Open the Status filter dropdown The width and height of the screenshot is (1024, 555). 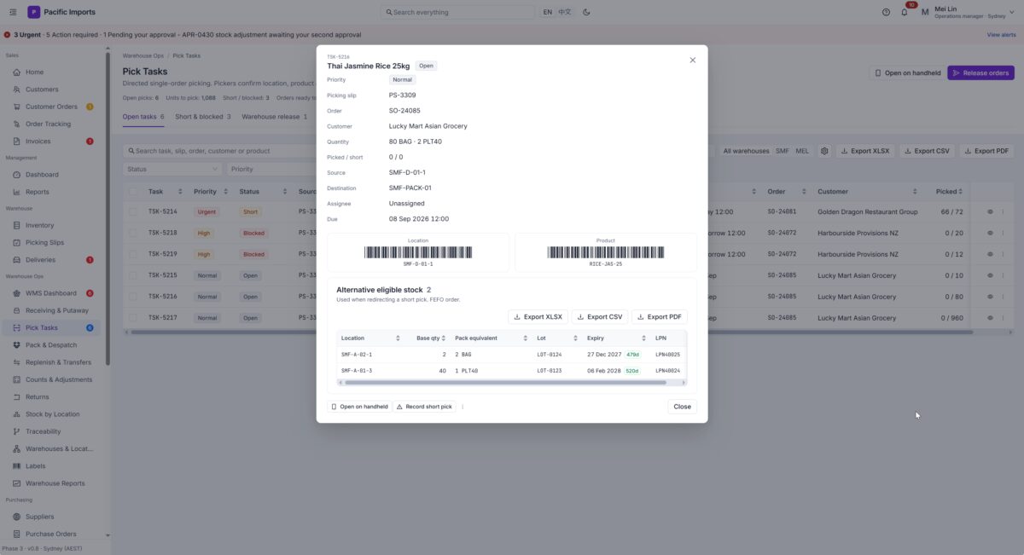172,169
